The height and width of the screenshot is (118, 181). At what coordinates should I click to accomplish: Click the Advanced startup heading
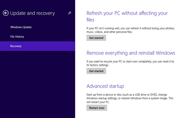(105, 86)
